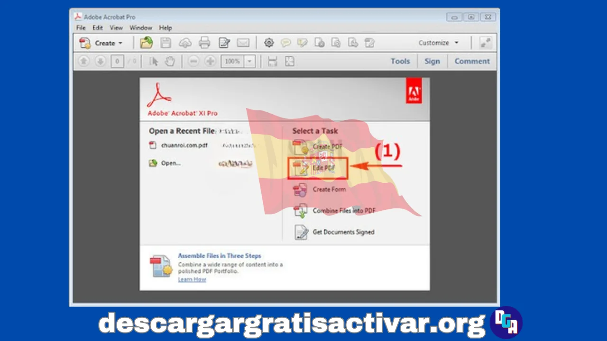Screen dimensions: 607x341
Task: Open the zoom level dropdown arrow
Action: pyautogui.click(x=250, y=62)
